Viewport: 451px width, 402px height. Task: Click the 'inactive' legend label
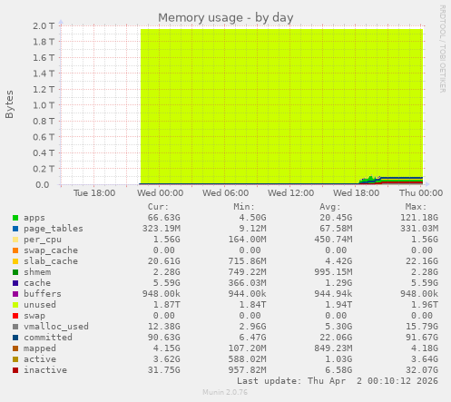point(45,370)
